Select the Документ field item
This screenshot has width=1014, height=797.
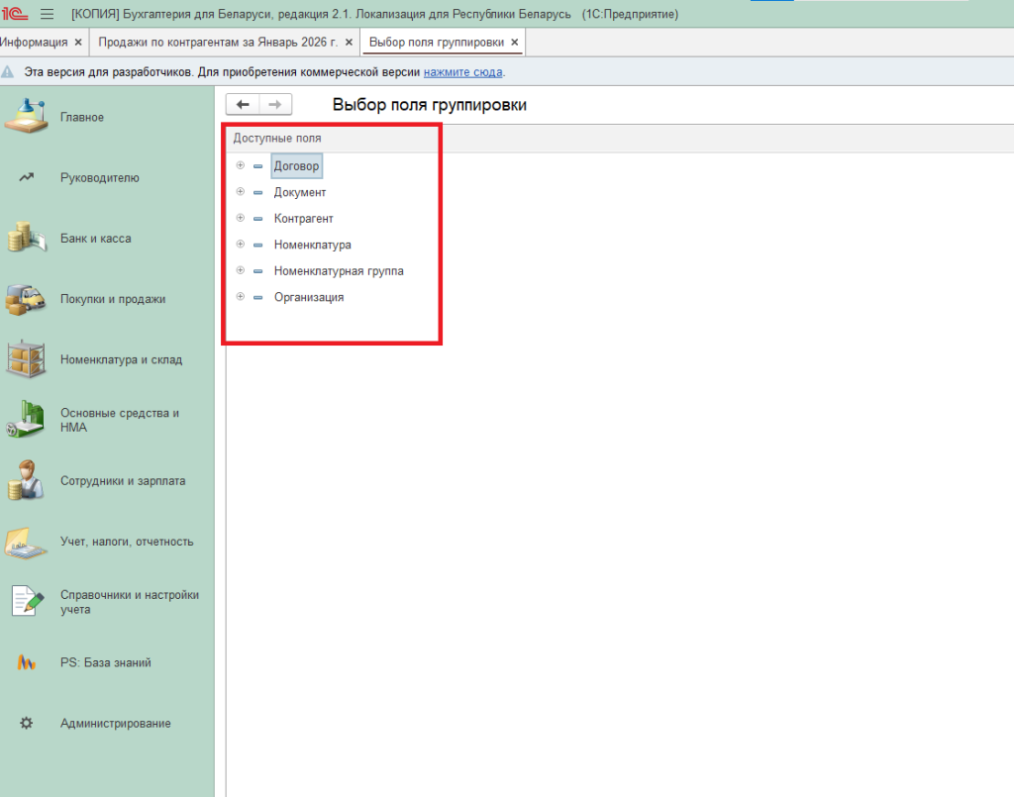tap(300, 192)
